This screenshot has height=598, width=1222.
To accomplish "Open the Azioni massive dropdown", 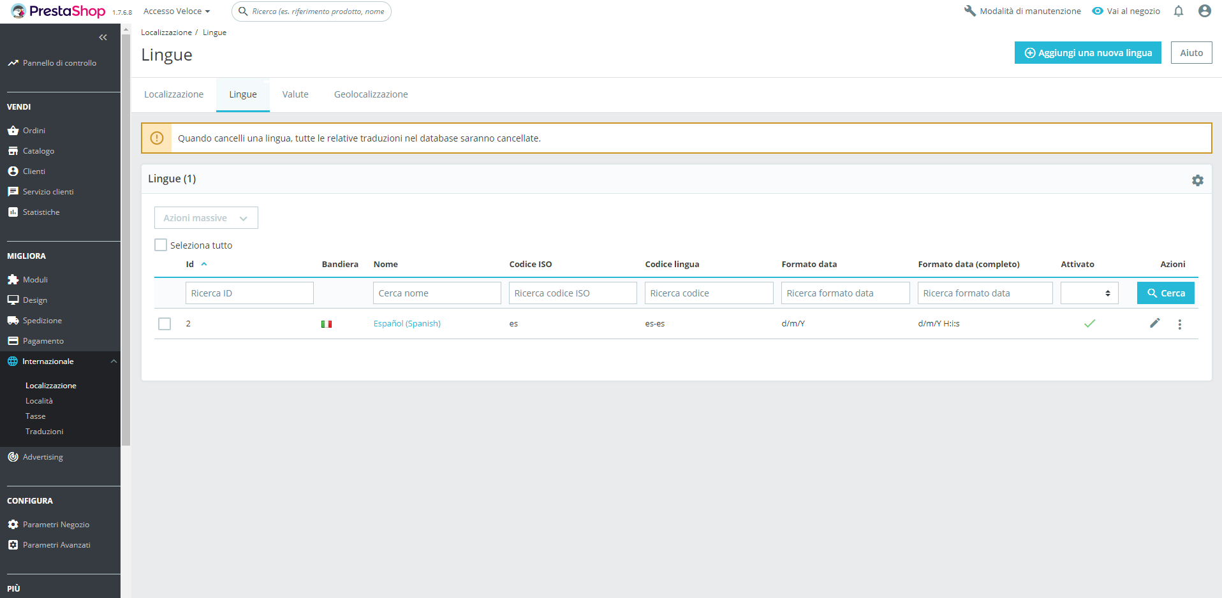I will pos(206,218).
